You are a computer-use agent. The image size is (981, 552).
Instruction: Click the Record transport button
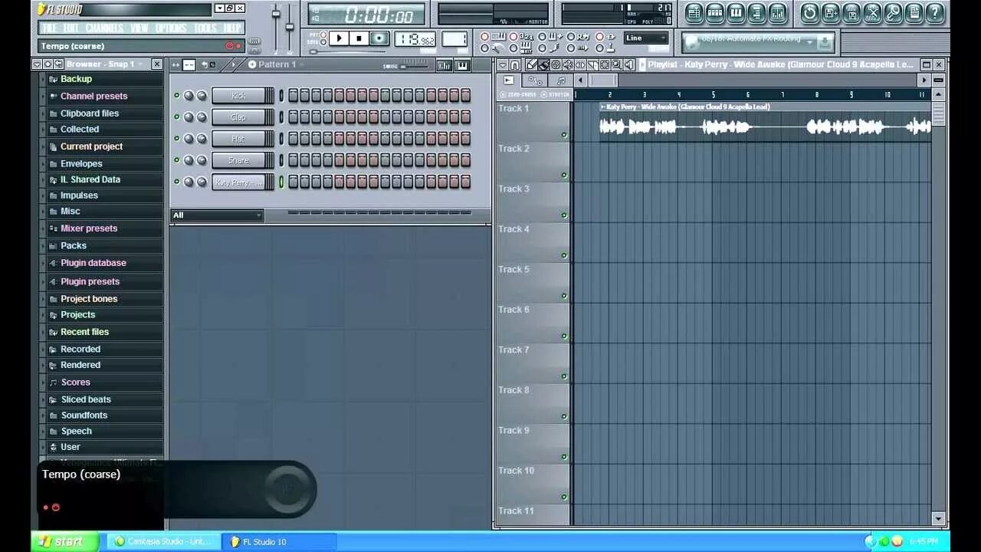tap(379, 38)
